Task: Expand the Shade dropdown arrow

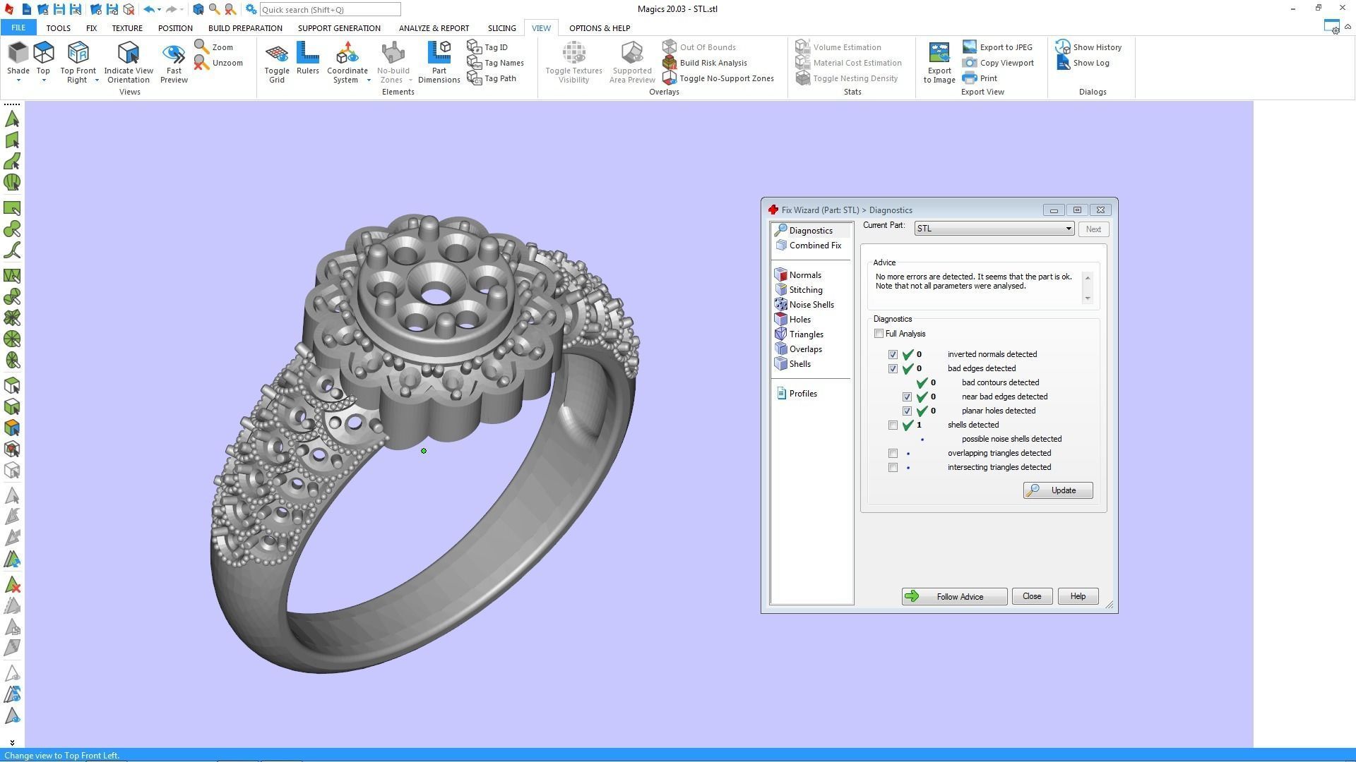Action: coord(18,80)
